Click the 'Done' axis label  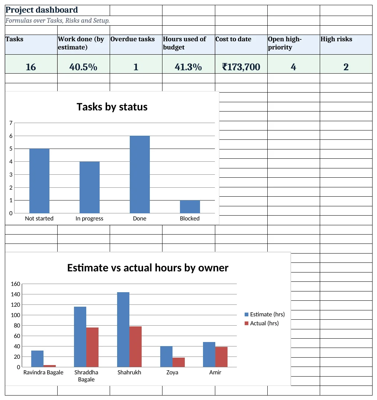pyautogui.click(x=140, y=219)
